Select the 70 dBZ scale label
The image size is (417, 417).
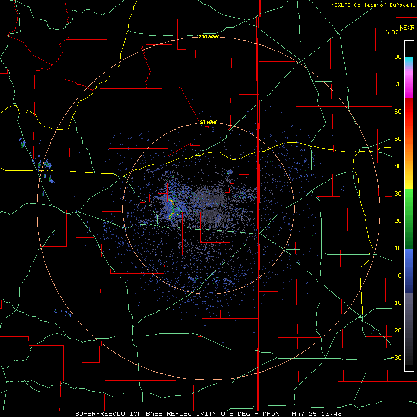click(x=398, y=84)
